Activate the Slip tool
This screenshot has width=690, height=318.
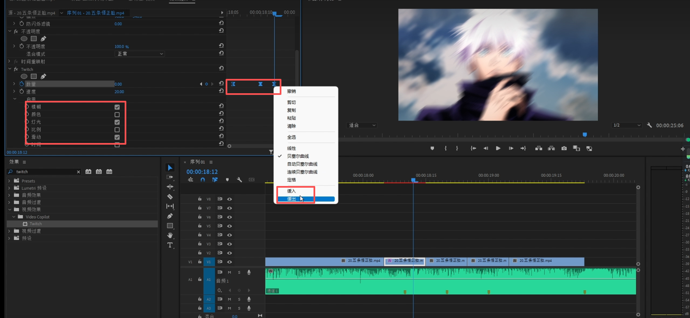pyautogui.click(x=170, y=206)
